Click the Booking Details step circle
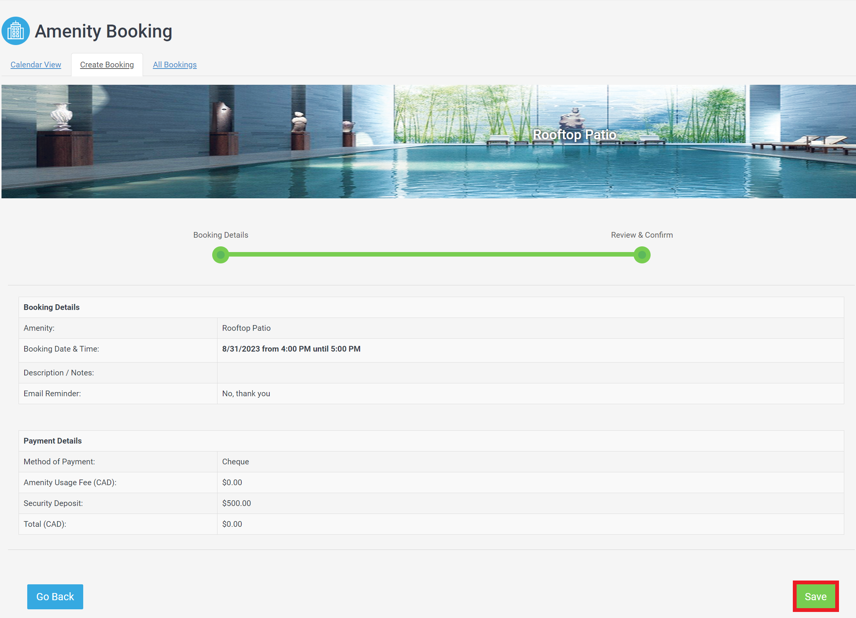 coord(221,255)
